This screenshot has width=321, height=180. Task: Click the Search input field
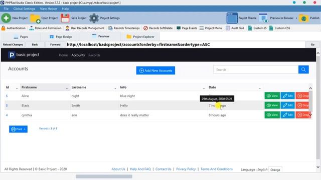tap(256, 69)
